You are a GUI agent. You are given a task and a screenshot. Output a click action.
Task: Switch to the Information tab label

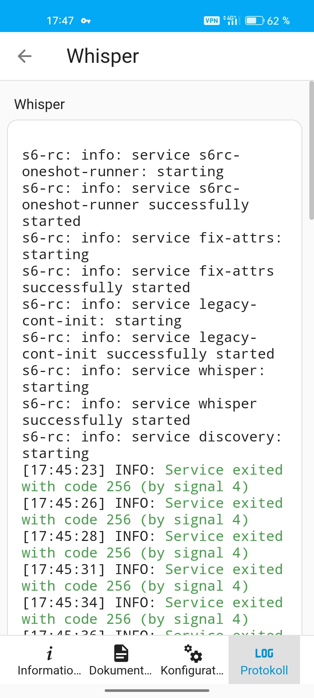click(x=49, y=670)
